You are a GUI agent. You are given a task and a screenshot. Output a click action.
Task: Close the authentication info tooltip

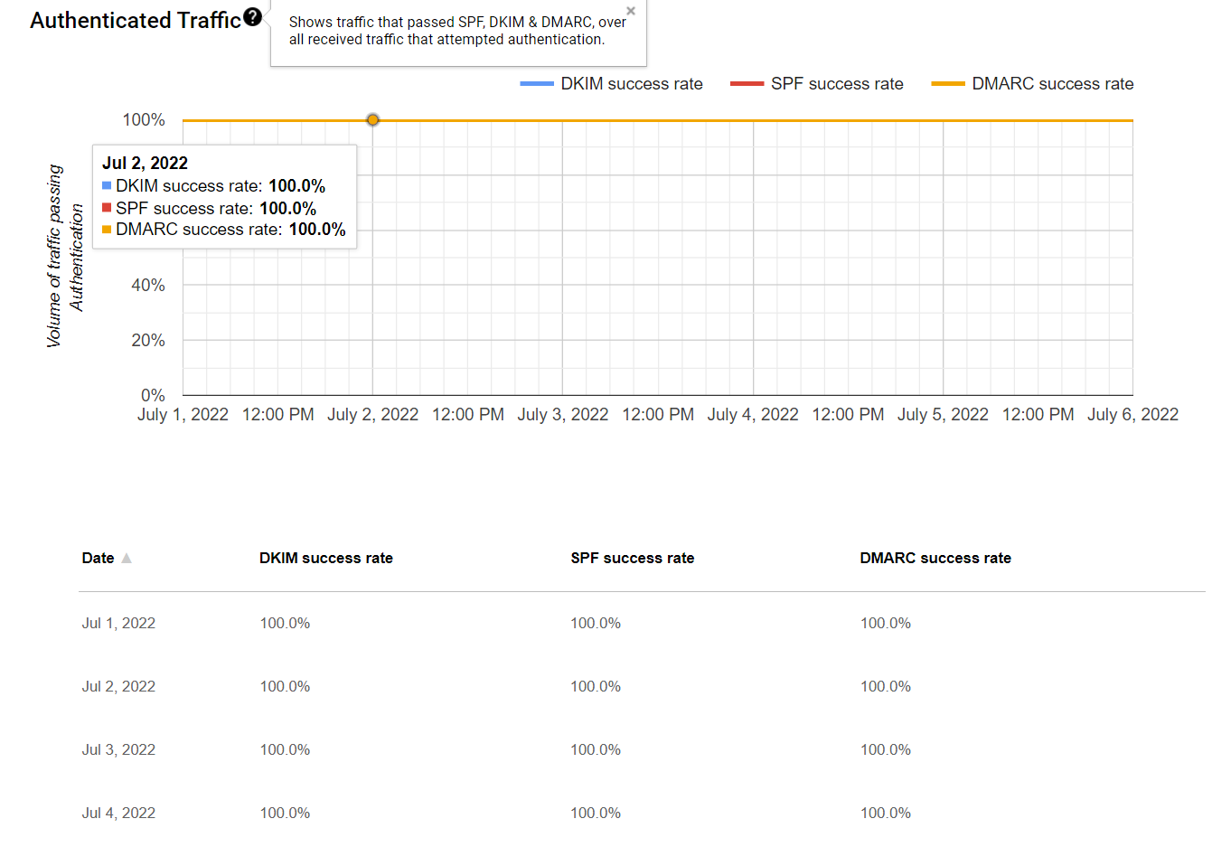[631, 11]
